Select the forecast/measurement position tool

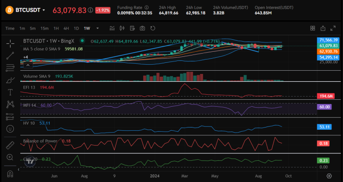click(10, 116)
